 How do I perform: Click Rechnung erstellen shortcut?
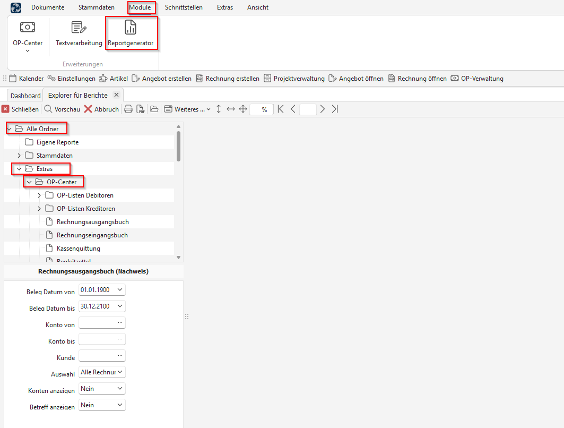coord(228,79)
